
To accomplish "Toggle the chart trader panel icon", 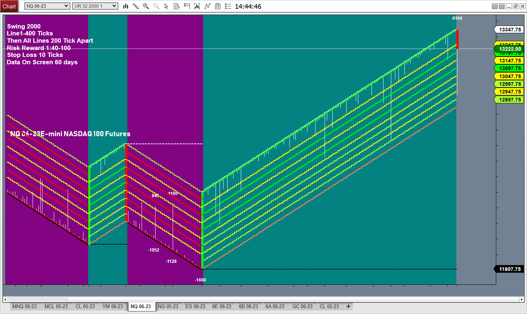I will point(187,6).
